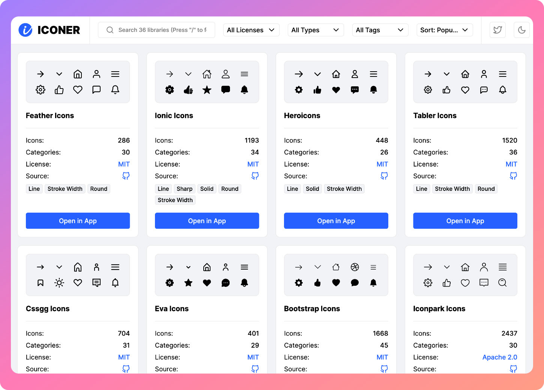Focus the Search 36 libraries field
The image size is (544, 390).
coord(156,30)
